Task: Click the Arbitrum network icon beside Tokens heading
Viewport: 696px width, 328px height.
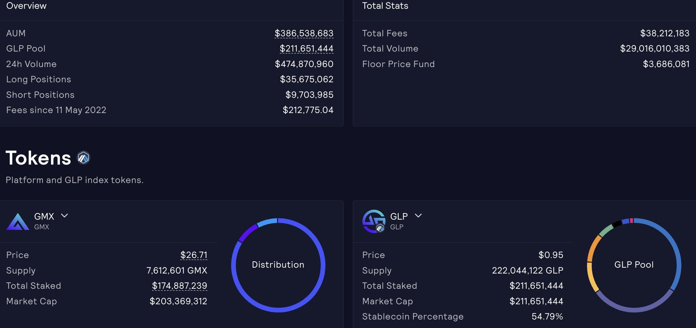Action: [x=83, y=158]
